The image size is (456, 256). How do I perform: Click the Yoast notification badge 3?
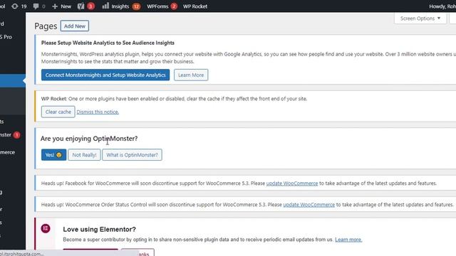[x=90, y=6]
